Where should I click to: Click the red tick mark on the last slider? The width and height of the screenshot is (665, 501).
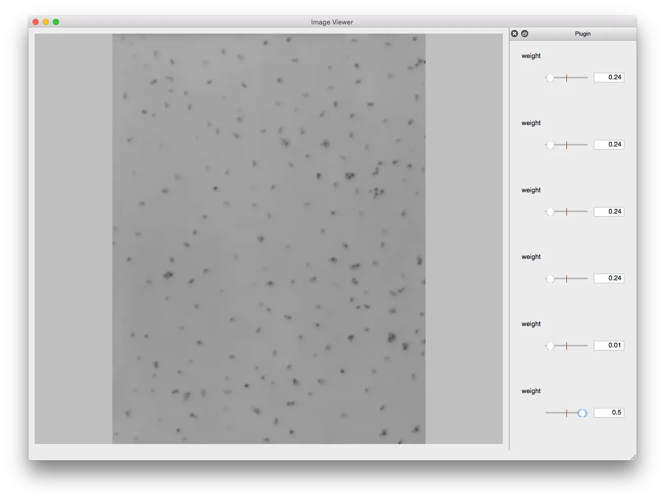(566, 413)
